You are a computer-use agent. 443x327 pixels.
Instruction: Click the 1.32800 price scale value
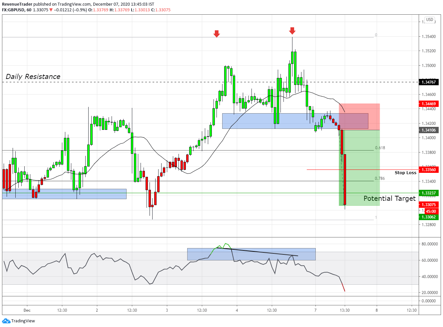429,225
